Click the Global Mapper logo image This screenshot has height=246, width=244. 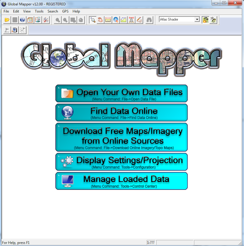[x=121, y=59]
